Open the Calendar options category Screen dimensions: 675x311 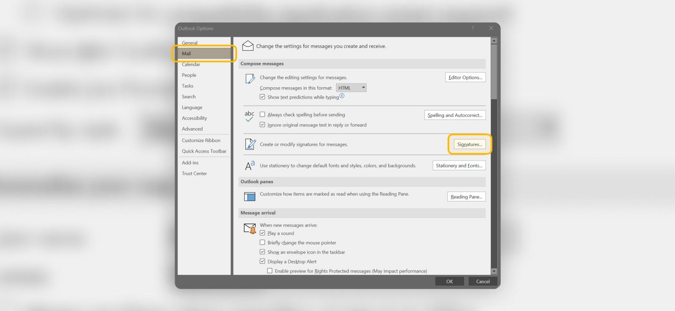[204, 64]
